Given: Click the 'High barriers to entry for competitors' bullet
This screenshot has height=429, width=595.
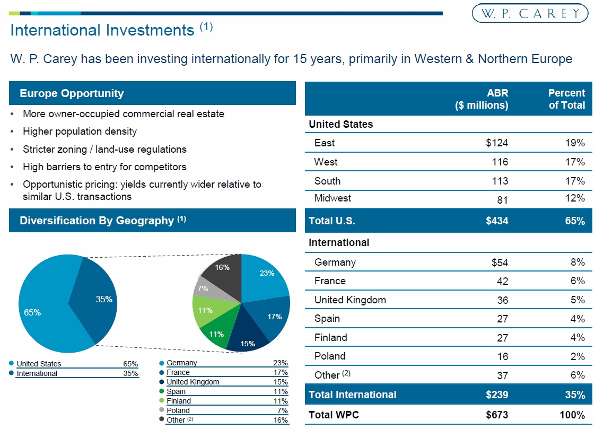Looking at the screenshot, I should 104,167.
